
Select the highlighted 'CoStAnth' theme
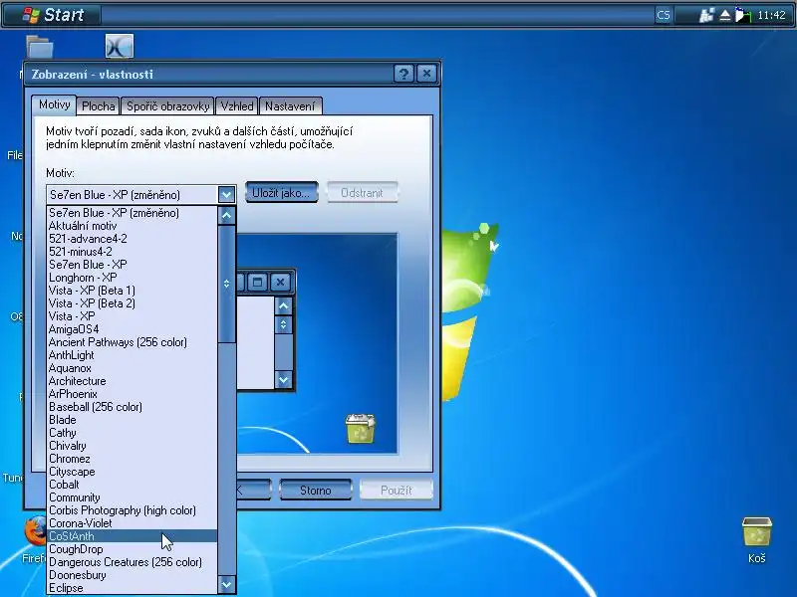coord(133,536)
